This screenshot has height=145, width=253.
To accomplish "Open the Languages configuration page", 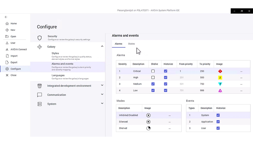I will (x=58, y=75).
